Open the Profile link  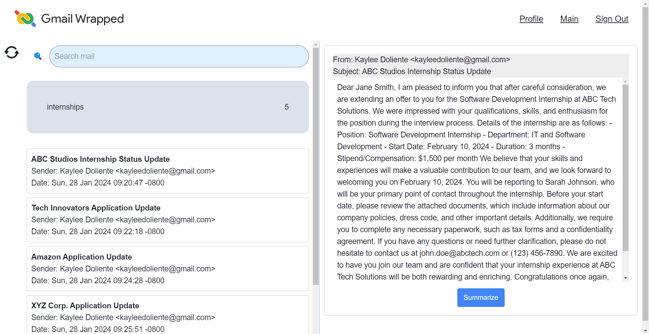pyautogui.click(x=531, y=19)
